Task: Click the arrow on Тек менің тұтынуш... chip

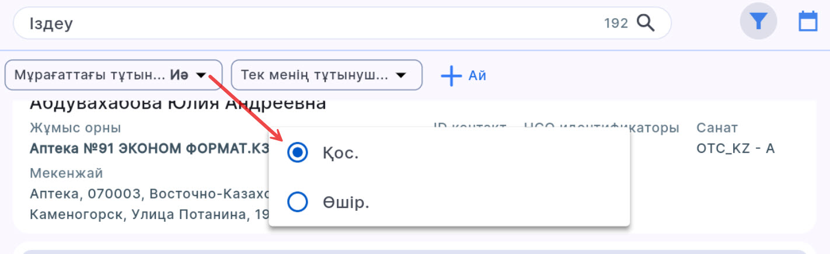Action: [x=401, y=75]
